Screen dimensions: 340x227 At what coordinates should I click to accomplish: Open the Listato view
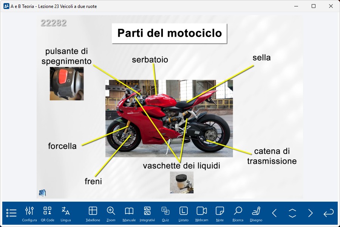click(x=184, y=213)
